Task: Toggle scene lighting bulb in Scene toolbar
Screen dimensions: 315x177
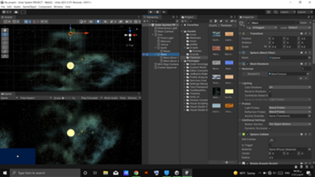Action: (x=98, y=21)
